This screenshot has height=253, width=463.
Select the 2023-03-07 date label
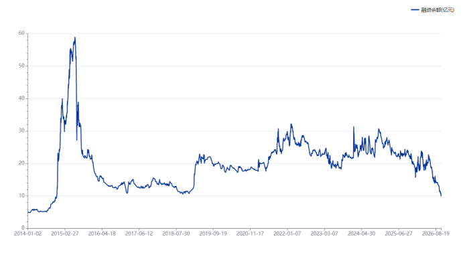(324, 234)
